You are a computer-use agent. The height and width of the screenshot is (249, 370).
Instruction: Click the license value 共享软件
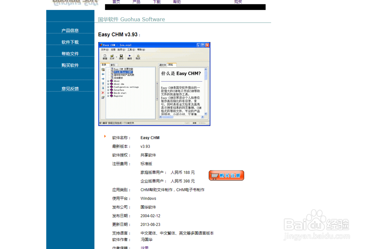(x=148, y=155)
